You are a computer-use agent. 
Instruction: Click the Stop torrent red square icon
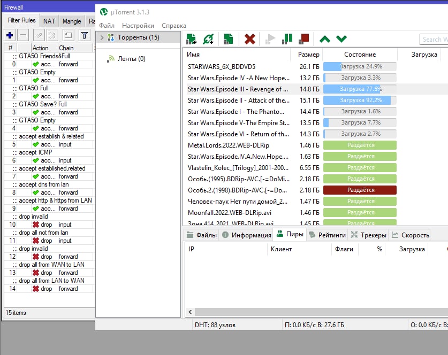(303, 39)
